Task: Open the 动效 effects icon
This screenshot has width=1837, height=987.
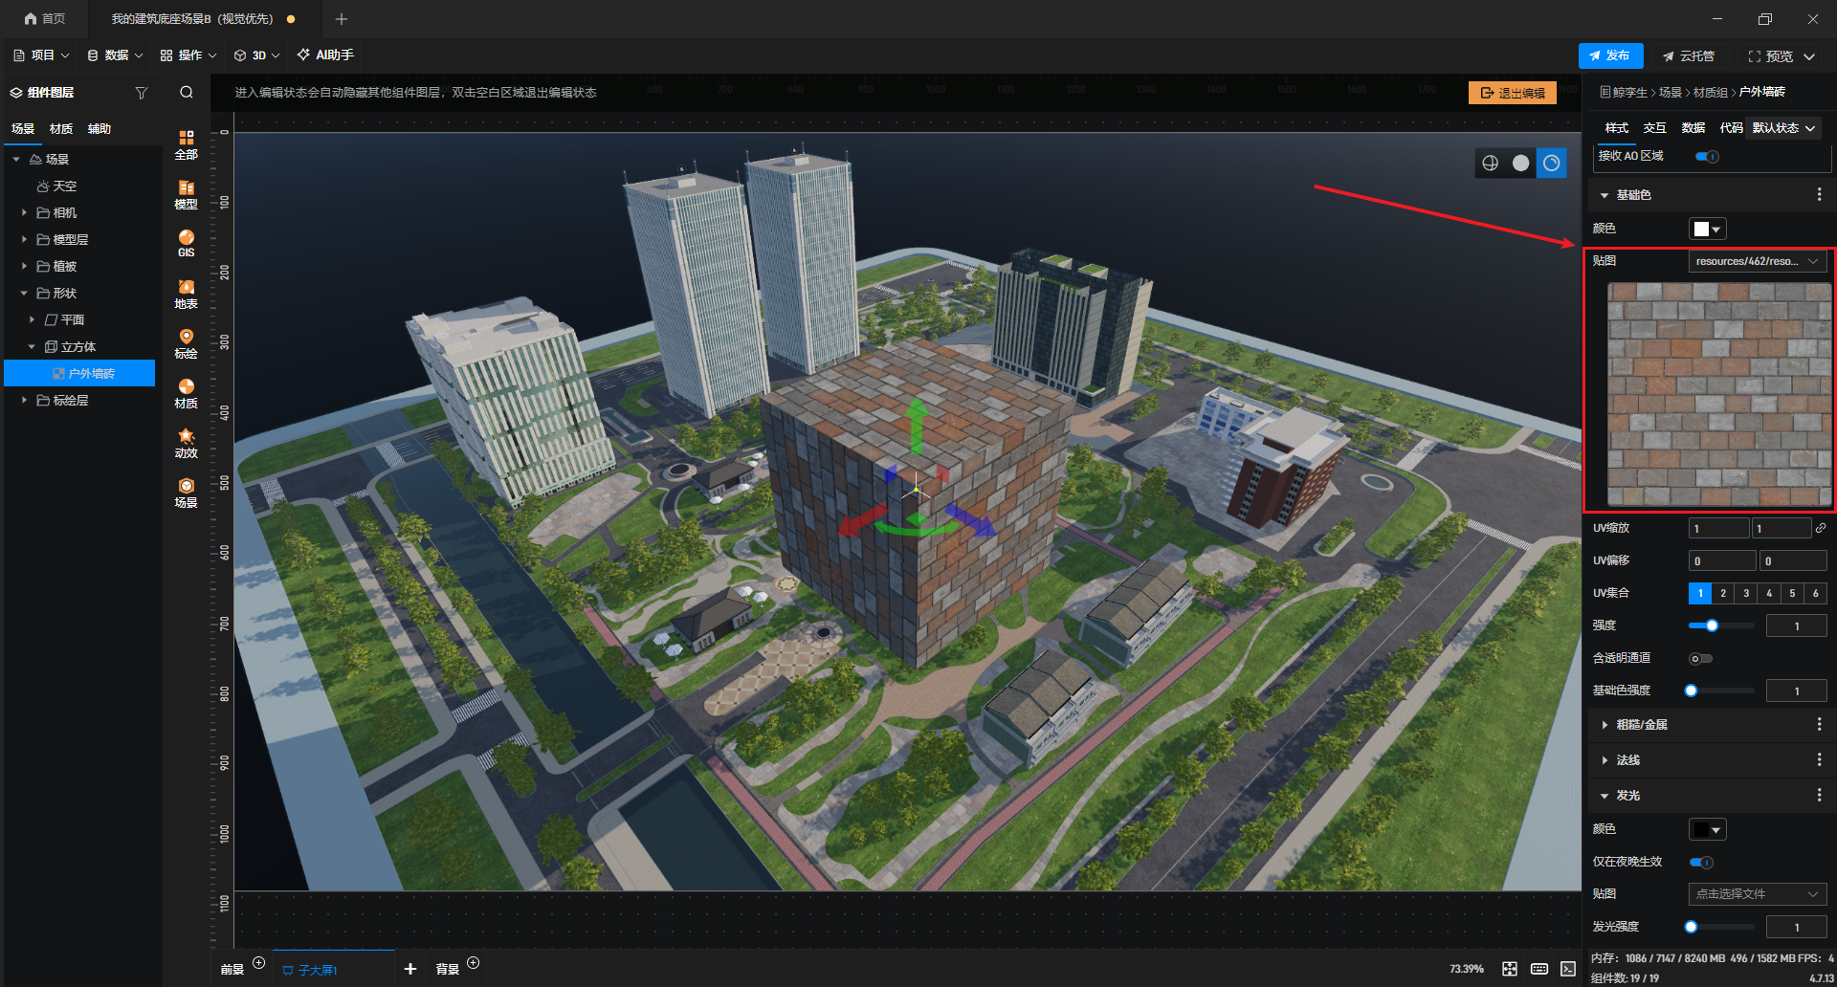Action: pos(186,443)
